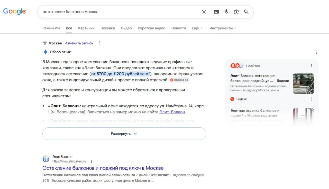Viewport: 329px width, 189px height.
Task: Switch to the Картинки tab
Action: coord(86,28)
